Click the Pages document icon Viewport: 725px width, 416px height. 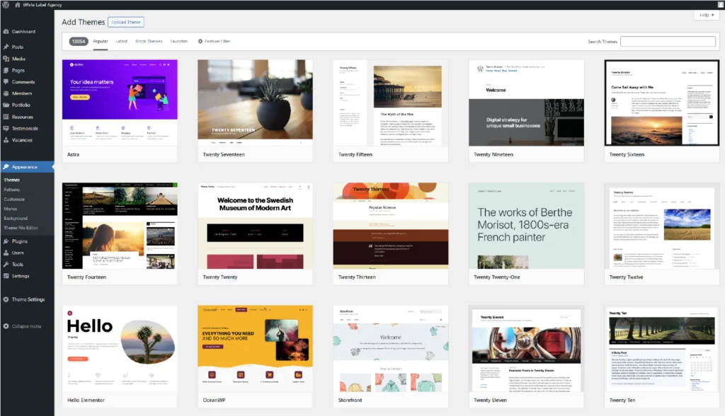pyautogui.click(x=6, y=70)
